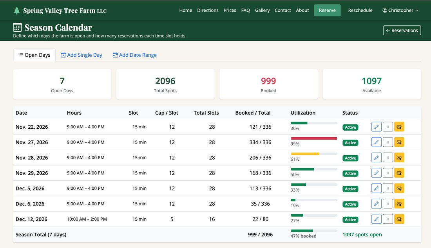Switch to the Add Single Day tab

pos(81,55)
